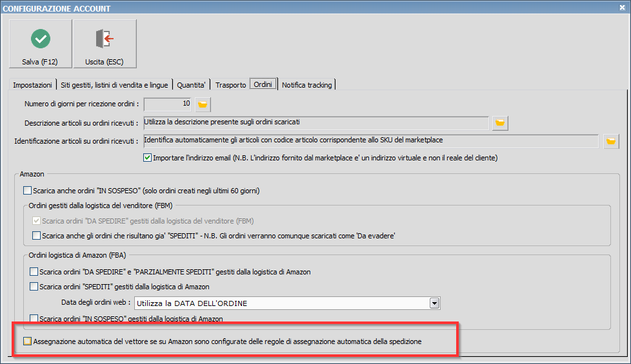
Task: Open folder icon next to Identificazione articoli field
Action: point(611,142)
